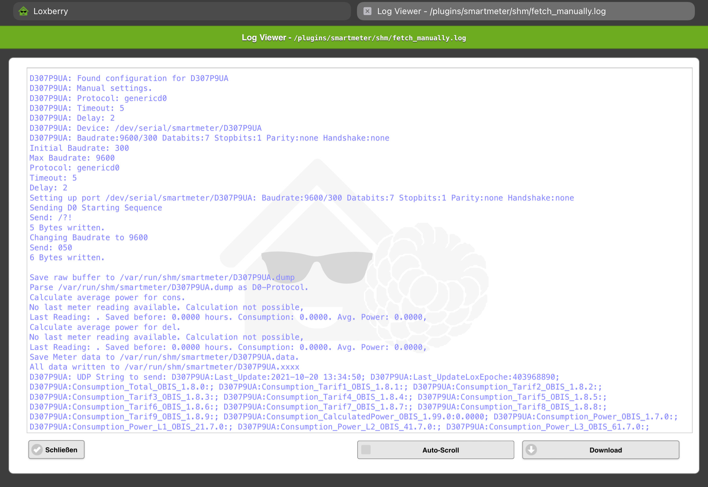Click the 'Max Baudrate: 9600' log line
Screen dimensions: 708x487
(x=72, y=158)
